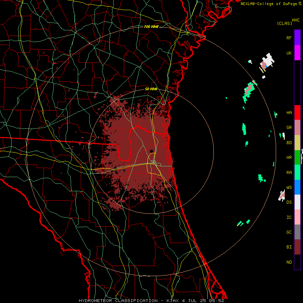This screenshot has width=303, height=303.
Task: Click the 'IC' legend label
Action: [289, 217]
